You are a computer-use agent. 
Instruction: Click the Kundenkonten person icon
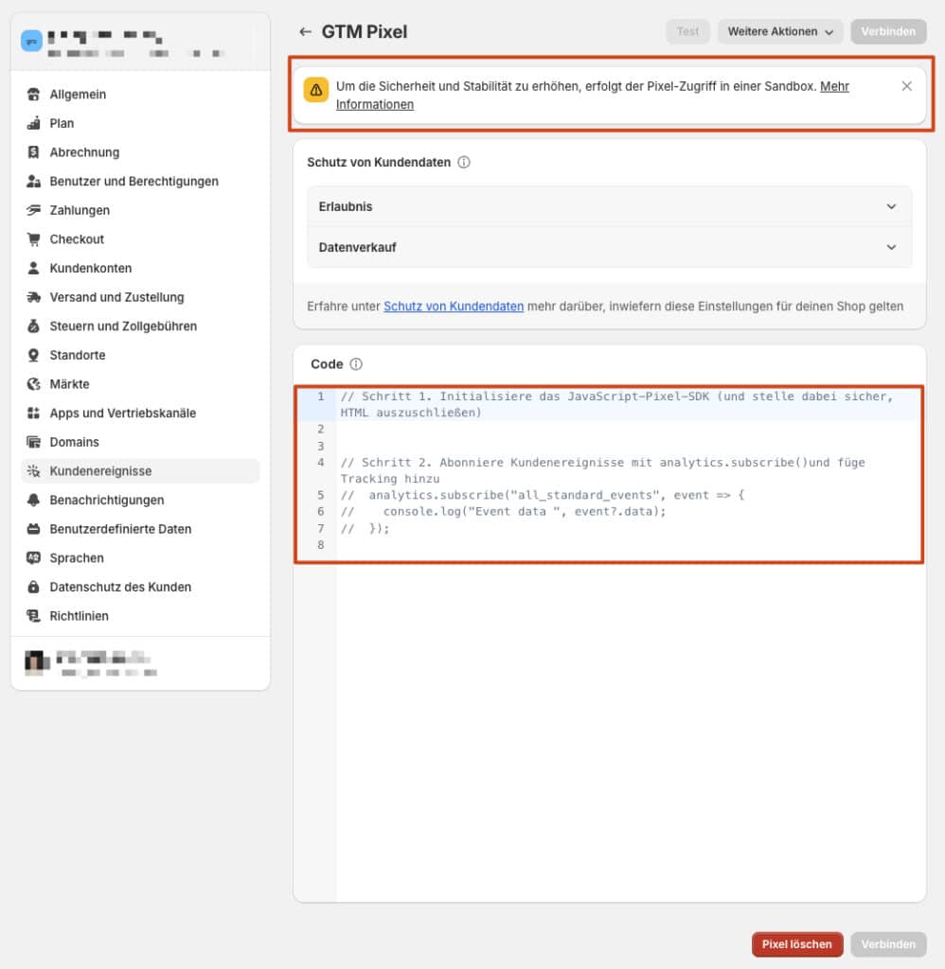pyautogui.click(x=33, y=268)
